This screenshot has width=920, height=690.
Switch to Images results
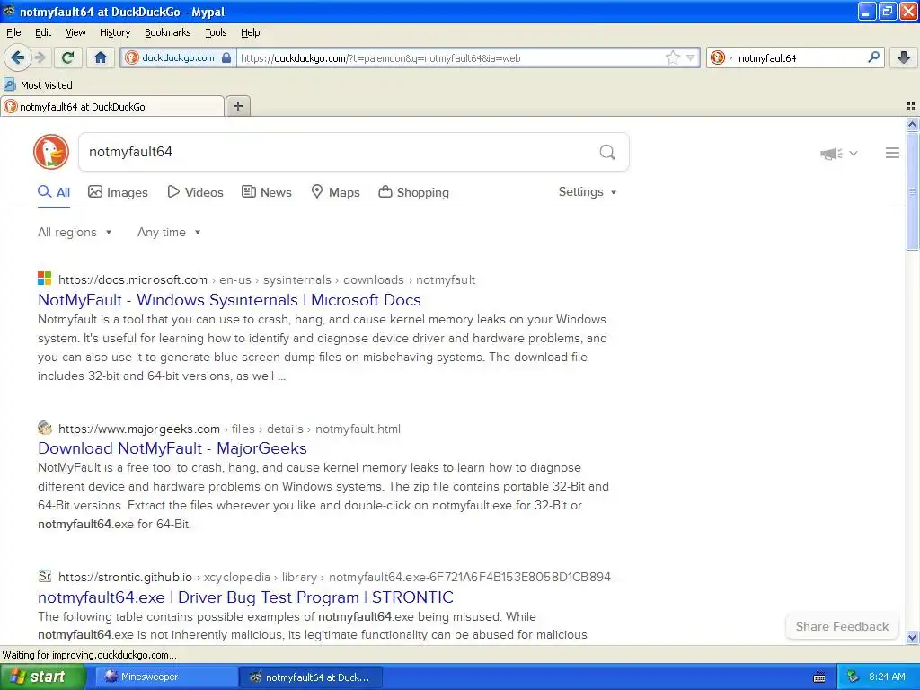118,192
